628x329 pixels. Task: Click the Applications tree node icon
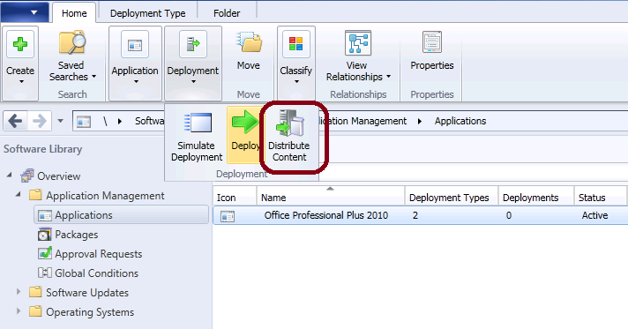point(44,215)
